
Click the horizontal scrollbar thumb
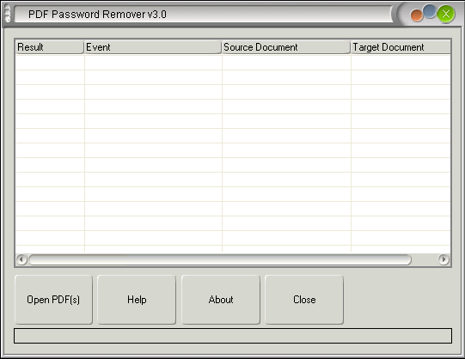coord(220,259)
